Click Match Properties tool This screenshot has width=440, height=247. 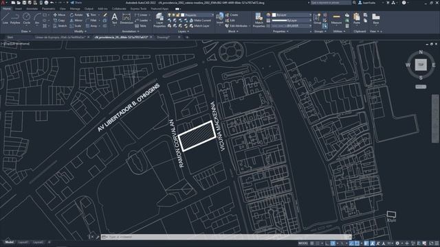click(x=258, y=20)
